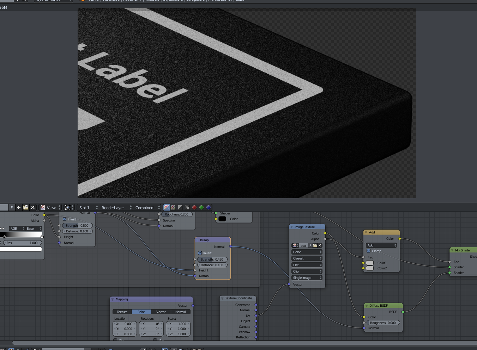This screenshot has height=350, width=477.
Task: Show only the Blue channel
Action: [x=209, y=207]
